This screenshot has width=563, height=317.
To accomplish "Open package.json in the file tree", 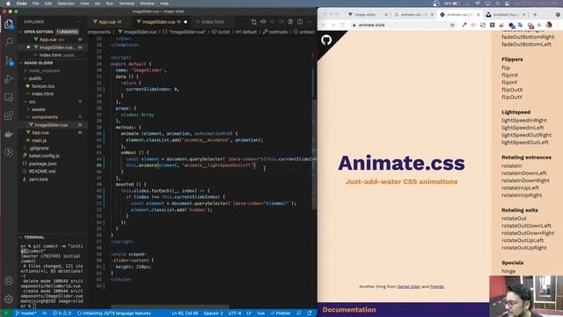I will pos(42,164).
